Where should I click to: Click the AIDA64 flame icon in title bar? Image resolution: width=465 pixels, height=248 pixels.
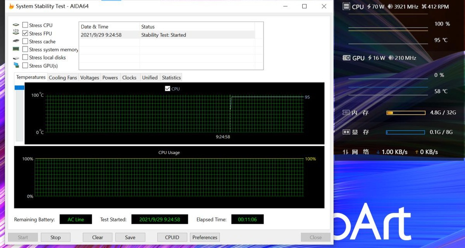(11, 6)
